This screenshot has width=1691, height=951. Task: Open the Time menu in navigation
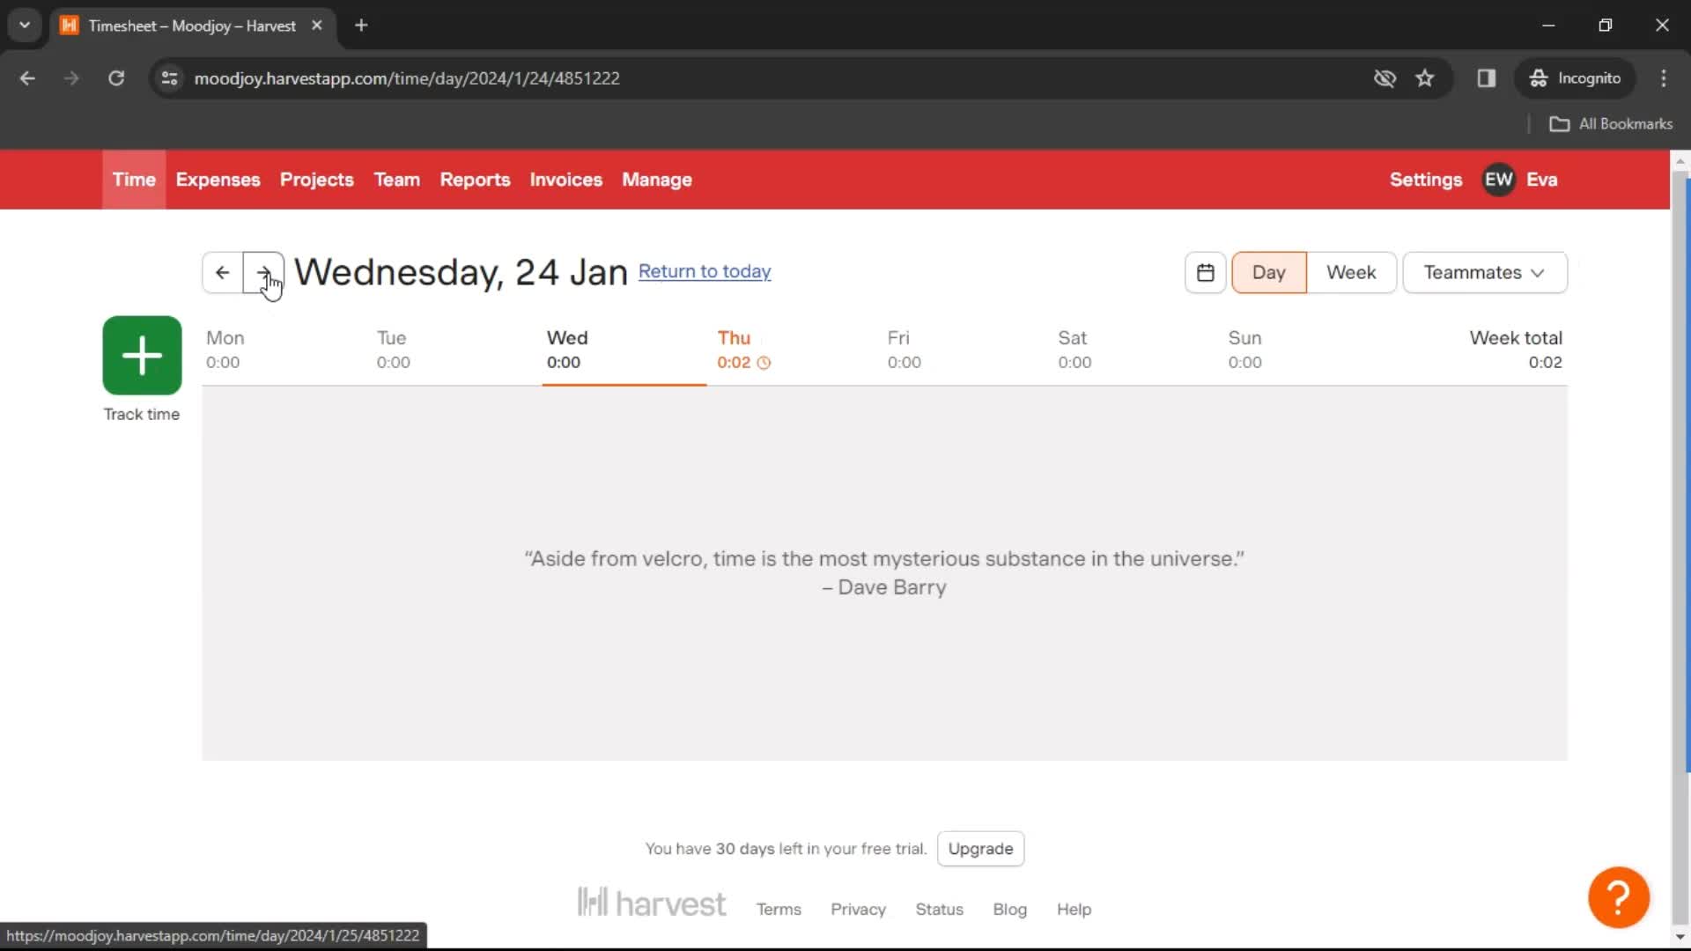[134, 179]
